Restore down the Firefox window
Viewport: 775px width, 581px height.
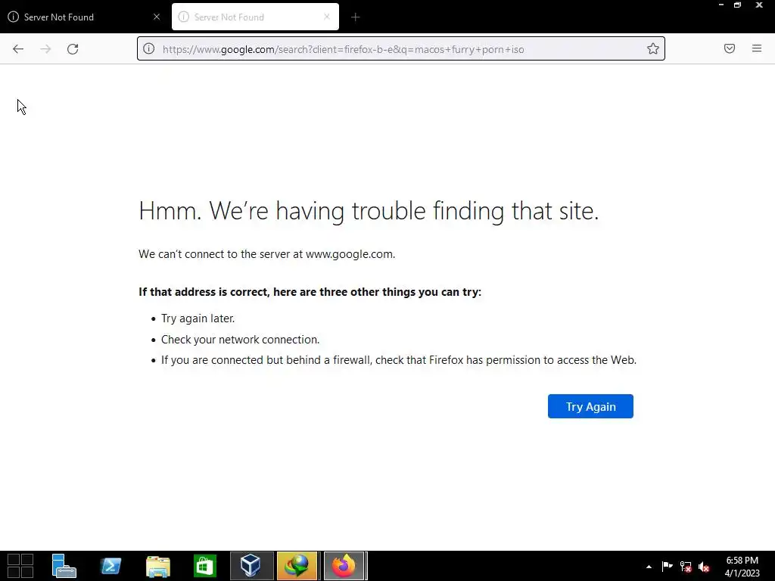click(737, 5)
